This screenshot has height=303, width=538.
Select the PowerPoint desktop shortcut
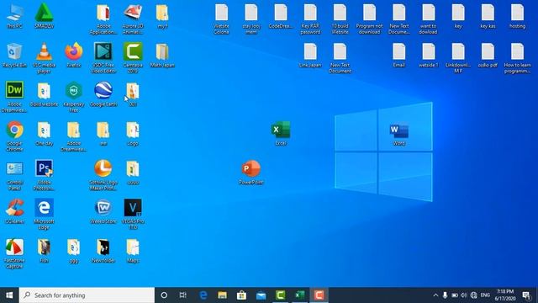click(251, 173)
